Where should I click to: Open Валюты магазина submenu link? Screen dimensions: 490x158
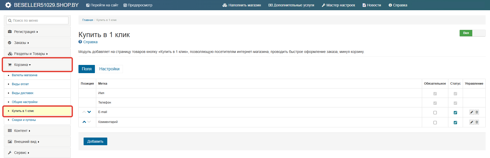pyautogui.click(x=24, y=75)
